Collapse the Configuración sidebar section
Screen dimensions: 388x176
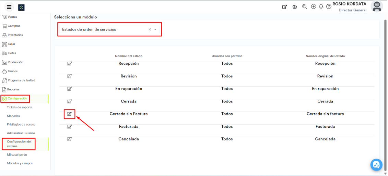pos(17,99)
